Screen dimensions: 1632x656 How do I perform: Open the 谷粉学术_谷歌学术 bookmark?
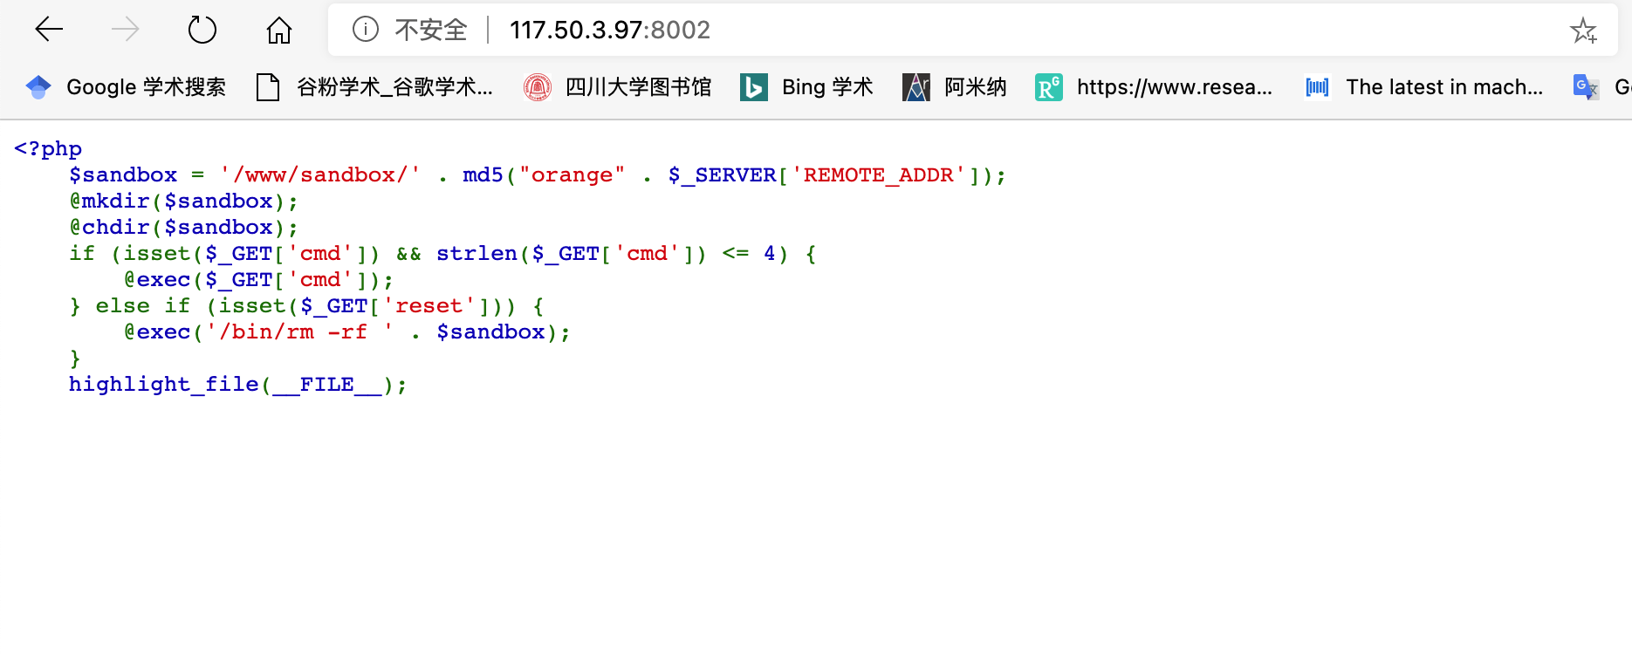click(375, 87)
